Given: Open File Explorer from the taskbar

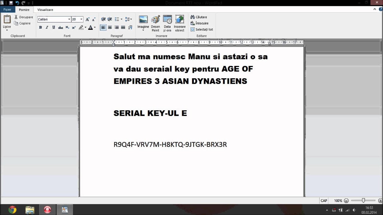Looking at the screenshot, I should [x=30, y=210].
